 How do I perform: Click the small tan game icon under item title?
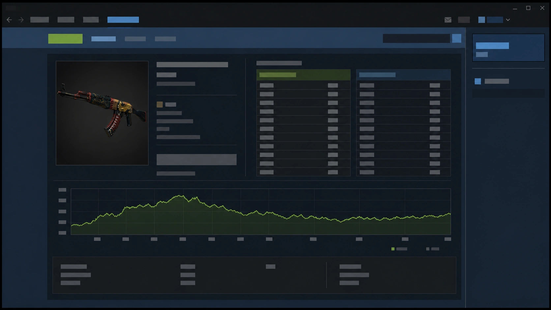coord(159,104)
